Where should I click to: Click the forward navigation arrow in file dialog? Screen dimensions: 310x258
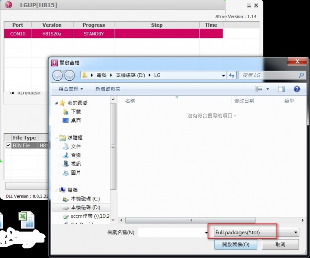[x=69, y=76]
